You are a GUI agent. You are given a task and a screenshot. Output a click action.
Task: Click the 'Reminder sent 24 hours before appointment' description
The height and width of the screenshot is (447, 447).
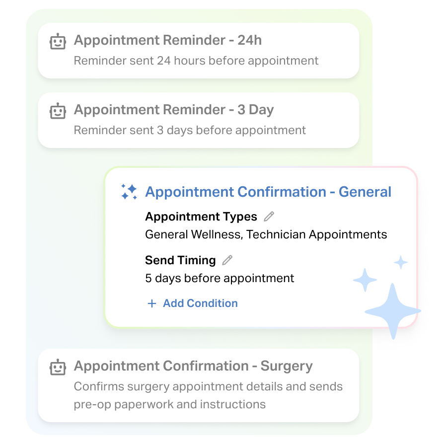(x=196, y=61)
